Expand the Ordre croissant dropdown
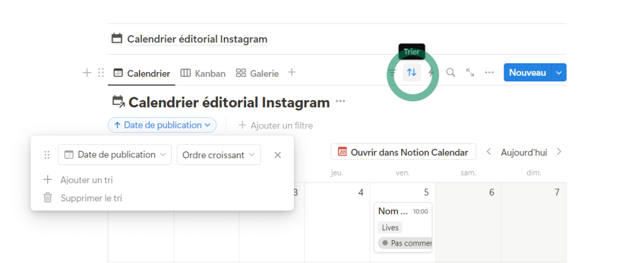This screenshot has height=263, width=635. [x=218, y=155]
